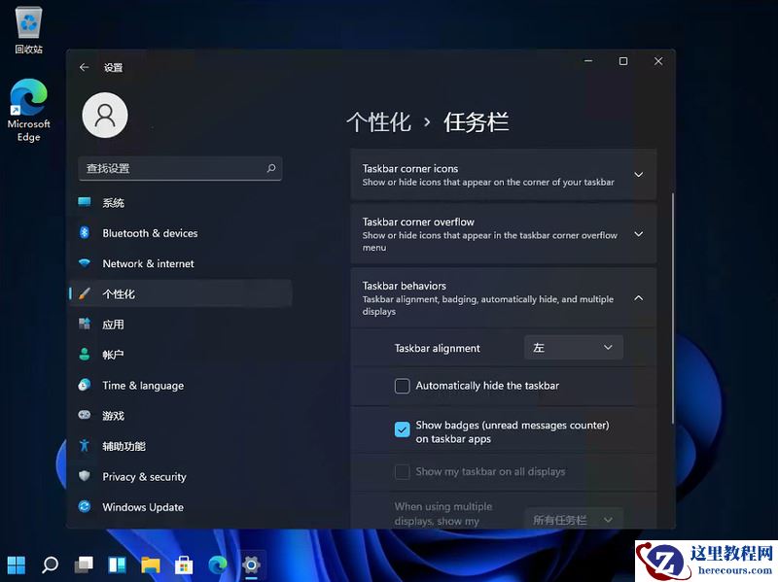Viewport: 778px width, 582px height.
Task: Disable Show badges on taskbar apps
Action: [x=402, y=428]
